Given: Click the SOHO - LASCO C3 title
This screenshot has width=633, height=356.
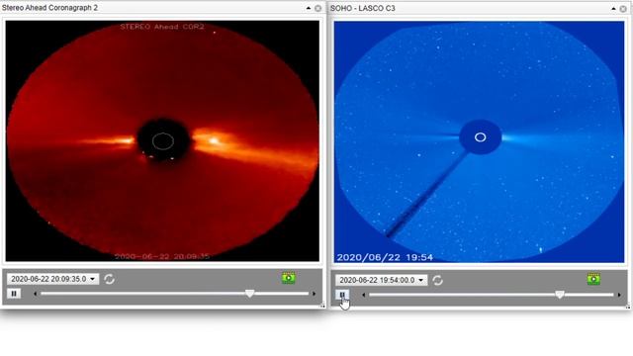Looking at the screenshot, I should pyautogui.click(x=363, y=8).
